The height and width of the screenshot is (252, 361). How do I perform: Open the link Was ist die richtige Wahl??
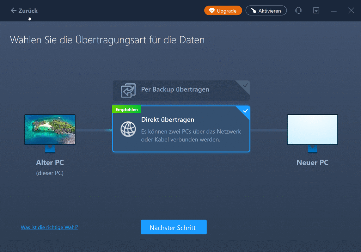coord(49,227)
